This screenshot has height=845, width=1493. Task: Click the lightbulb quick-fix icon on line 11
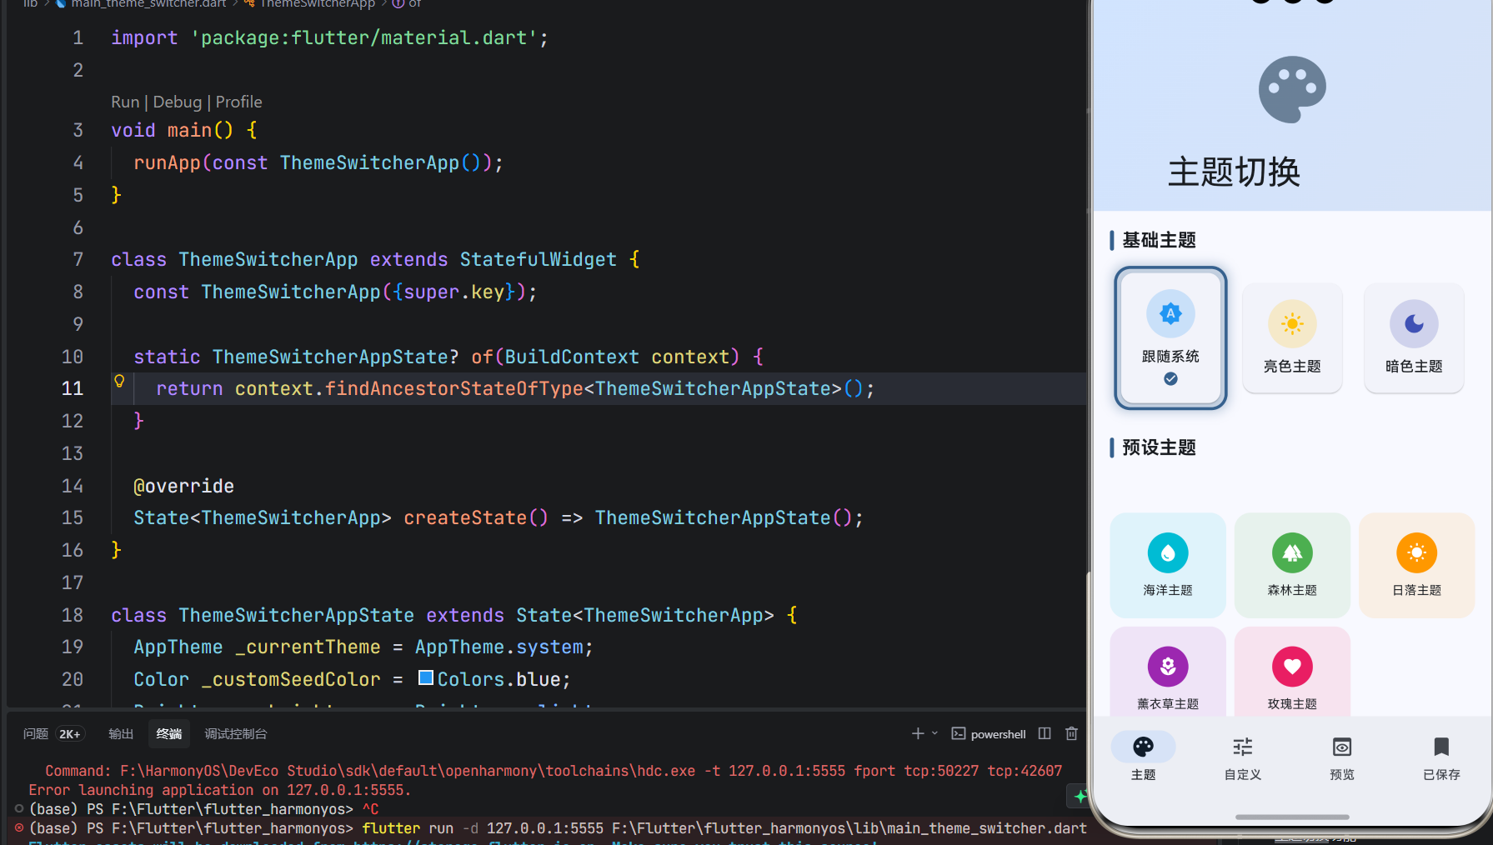click(x=119, y=381)
